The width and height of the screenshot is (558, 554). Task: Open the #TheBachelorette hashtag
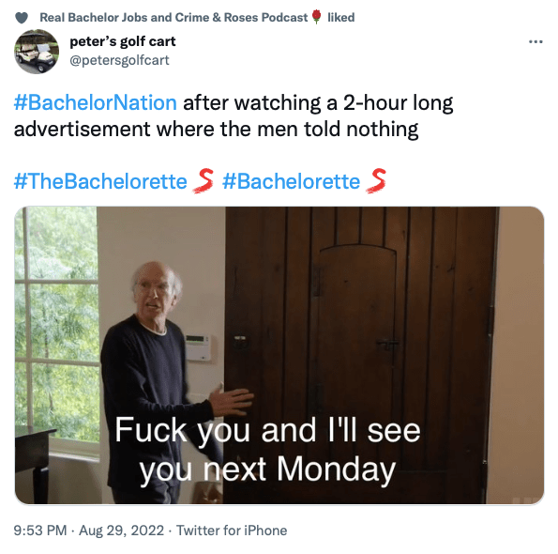(100, 181)
